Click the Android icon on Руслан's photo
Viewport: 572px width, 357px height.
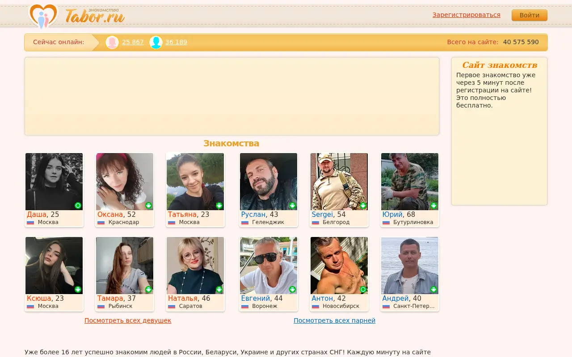coord(292,205)
